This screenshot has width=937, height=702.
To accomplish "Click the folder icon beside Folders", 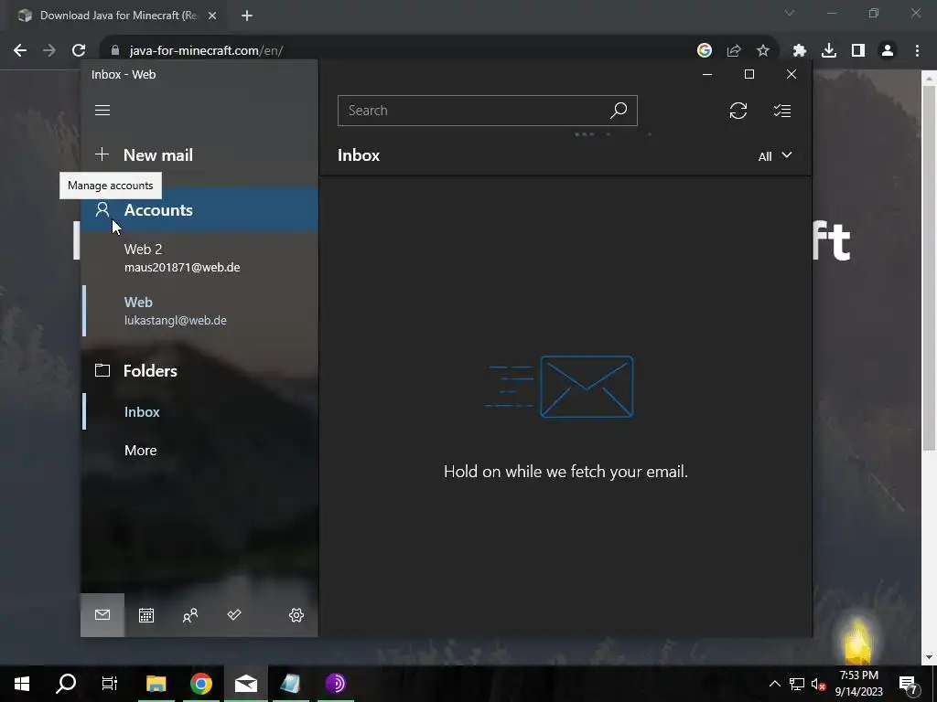I will click(x=102, y=371).
